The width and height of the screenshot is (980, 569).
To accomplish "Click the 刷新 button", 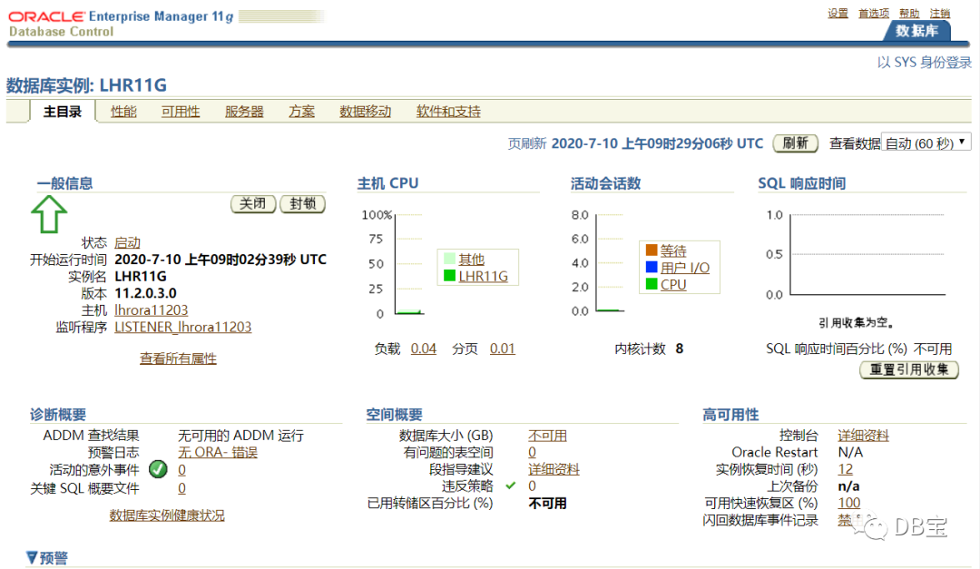I will 795,143.
